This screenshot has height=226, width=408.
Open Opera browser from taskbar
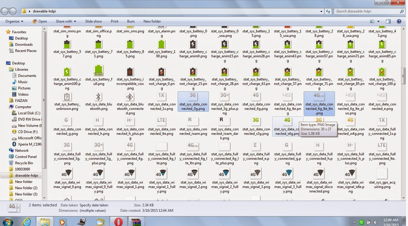[119, 221]
